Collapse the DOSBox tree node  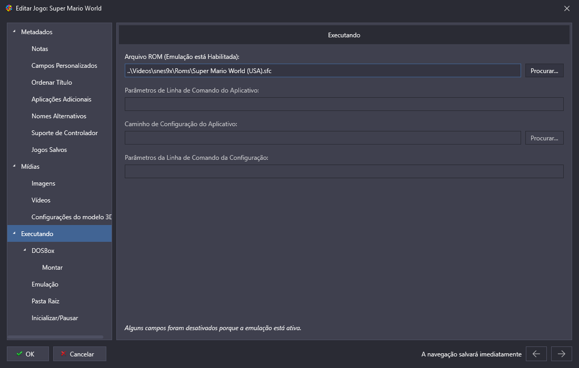click(25, 251)
